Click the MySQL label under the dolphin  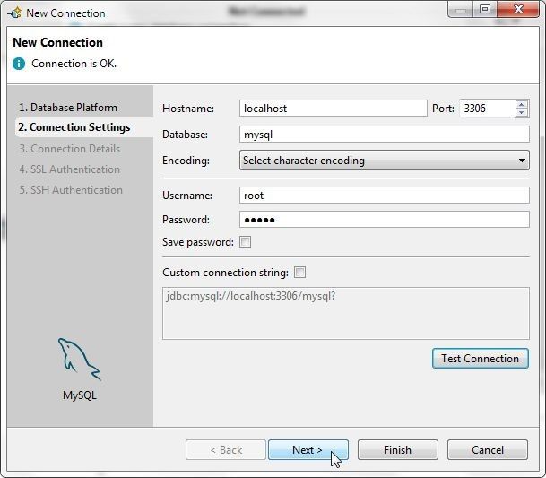pos(80,395)
